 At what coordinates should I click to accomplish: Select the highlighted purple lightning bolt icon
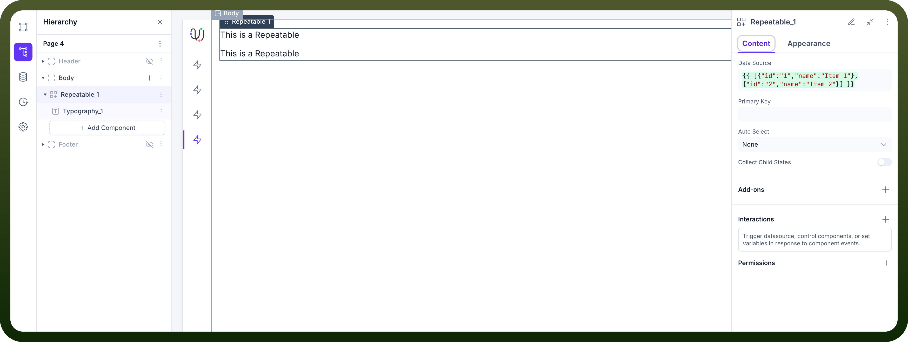coord(197,140)
